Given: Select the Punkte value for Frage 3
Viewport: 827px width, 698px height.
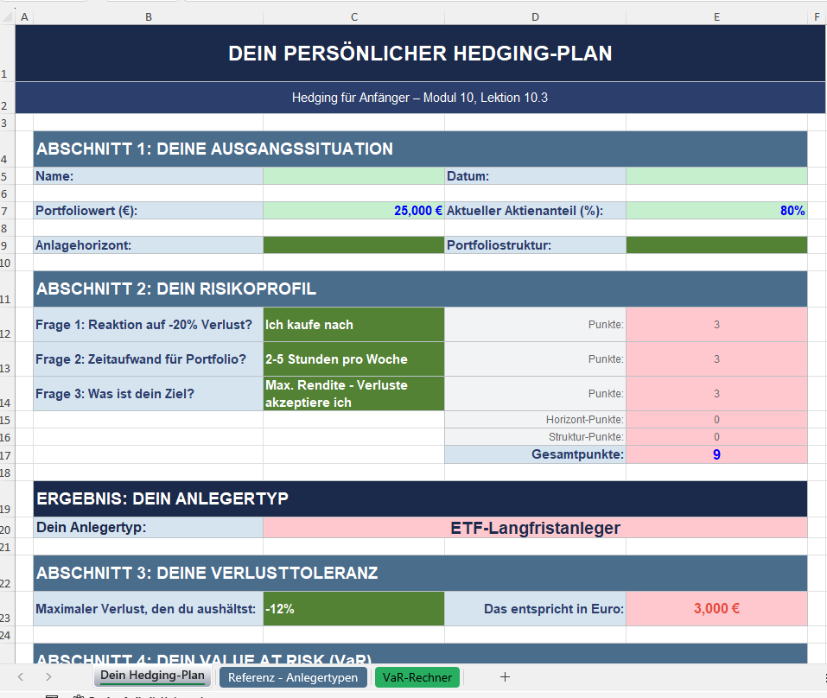Looking at the screenshot, I should (716, 394).
